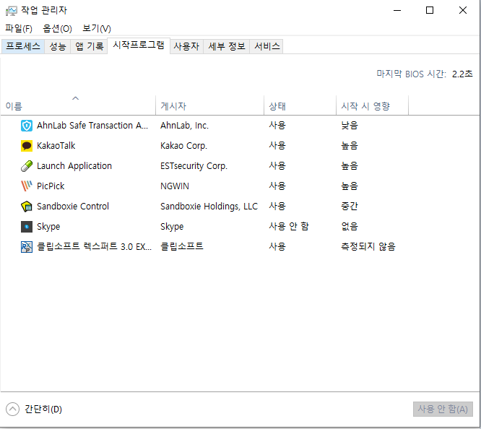481x429 pixels.
Task: Click the Sandboxie Control icon
Action: pos(27,206)
